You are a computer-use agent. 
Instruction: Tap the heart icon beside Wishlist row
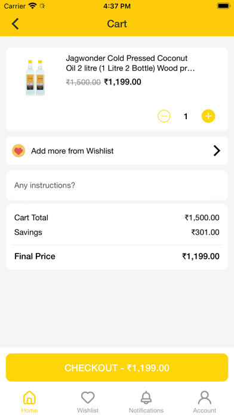19,151
